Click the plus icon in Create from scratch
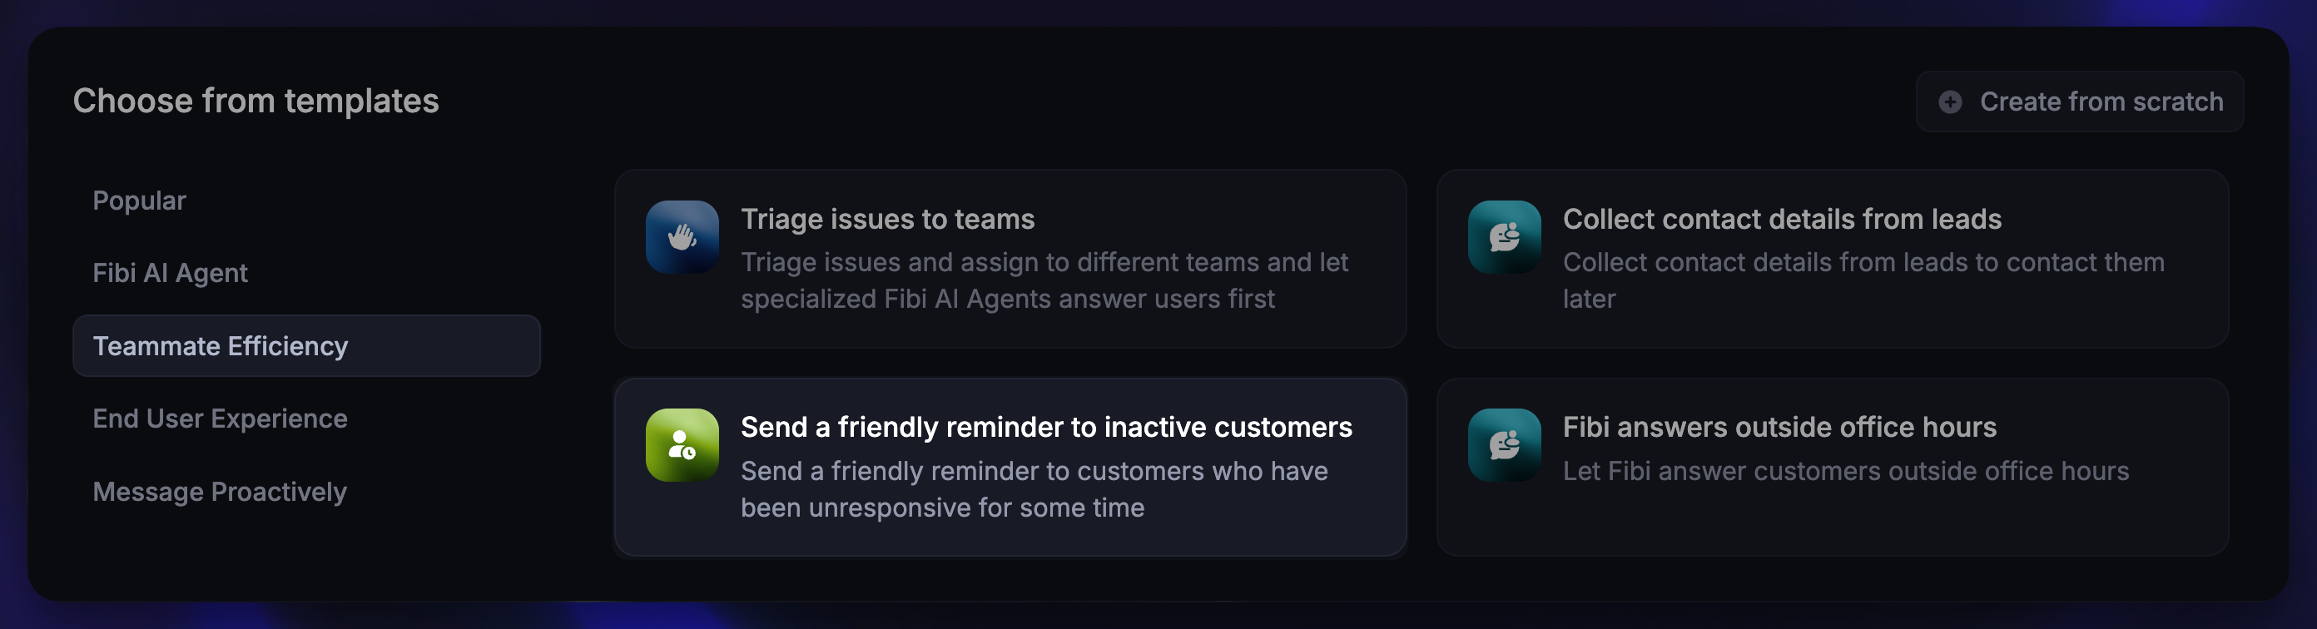 [1950, 102]
